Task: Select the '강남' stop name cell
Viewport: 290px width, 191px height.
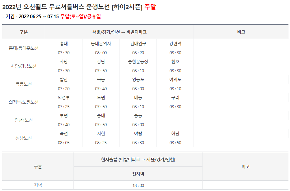Action: 101,62
